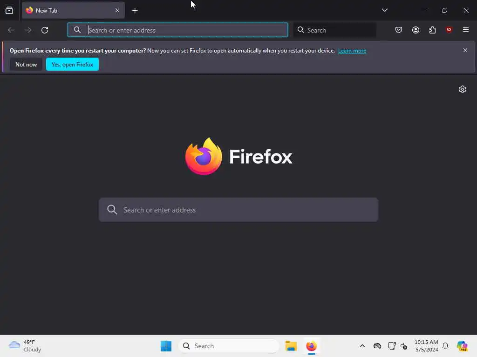
Task: Open the OneDrive cloud tray icon
Action: (x=377, y=346)
